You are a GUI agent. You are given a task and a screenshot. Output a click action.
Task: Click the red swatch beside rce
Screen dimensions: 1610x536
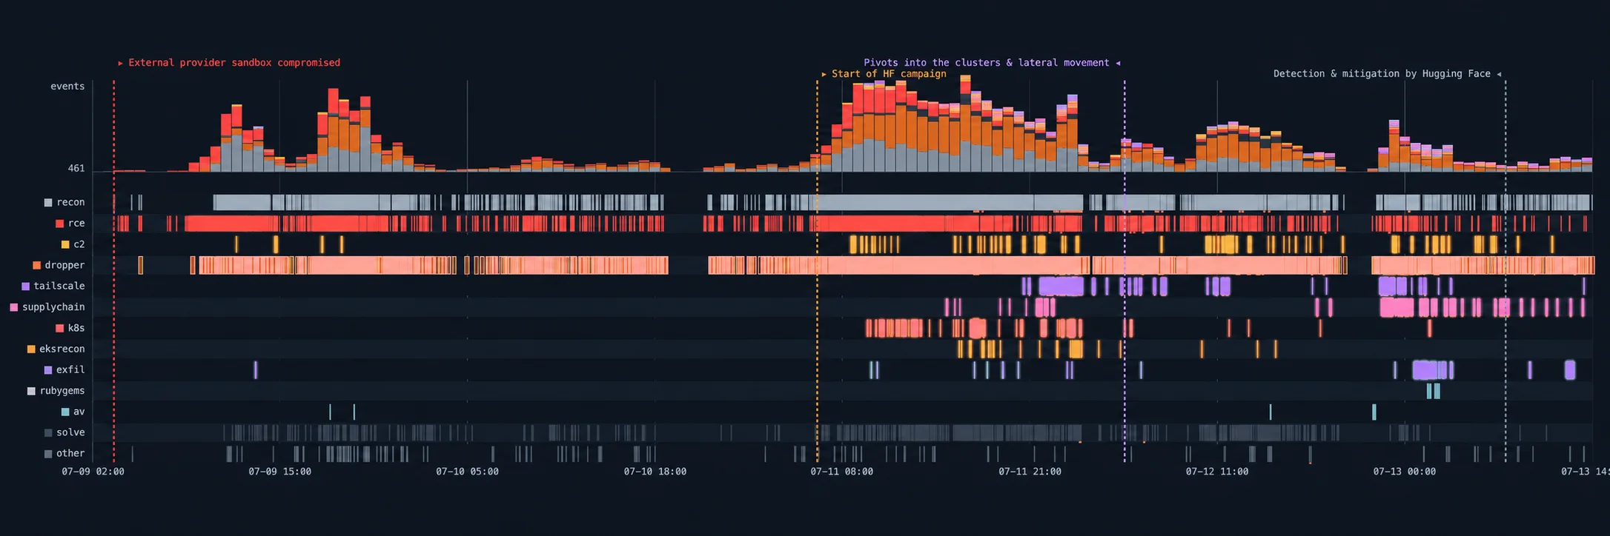tap(59, 224)
